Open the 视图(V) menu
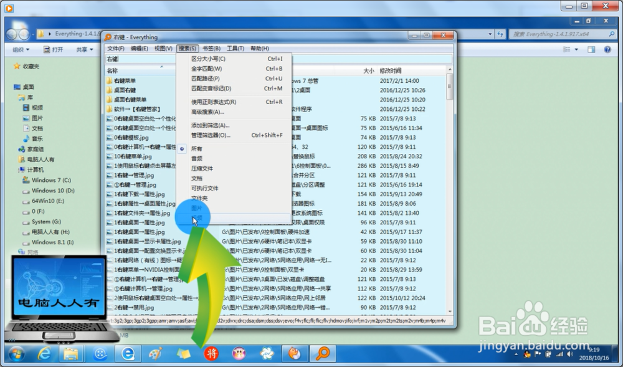The height and width of the screenshot is (367, 623). [x=163, y=49]
